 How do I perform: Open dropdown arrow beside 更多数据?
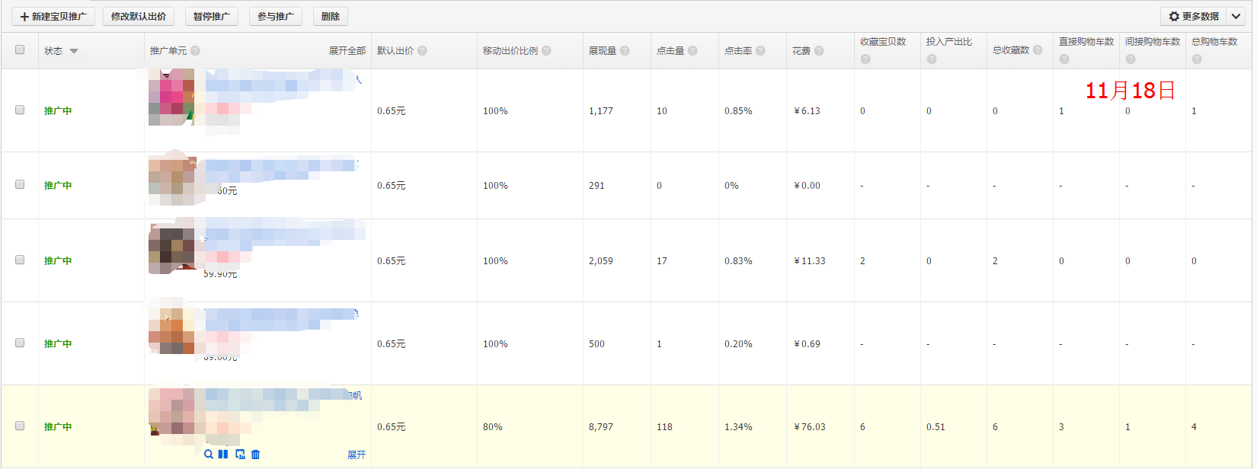pyautogui.click(x=1236, y=16)
